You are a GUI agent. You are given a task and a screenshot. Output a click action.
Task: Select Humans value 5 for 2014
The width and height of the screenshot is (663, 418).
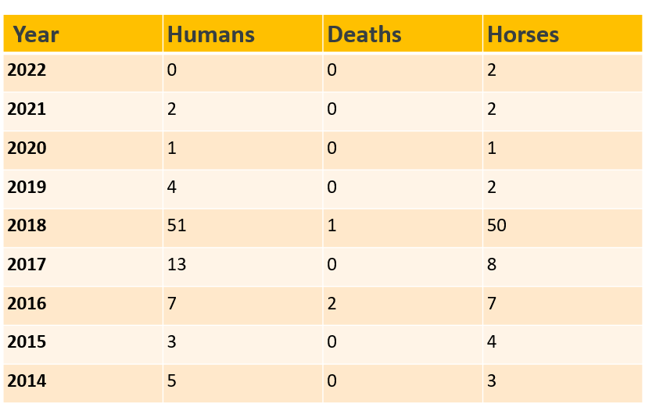tap(172, 381)
